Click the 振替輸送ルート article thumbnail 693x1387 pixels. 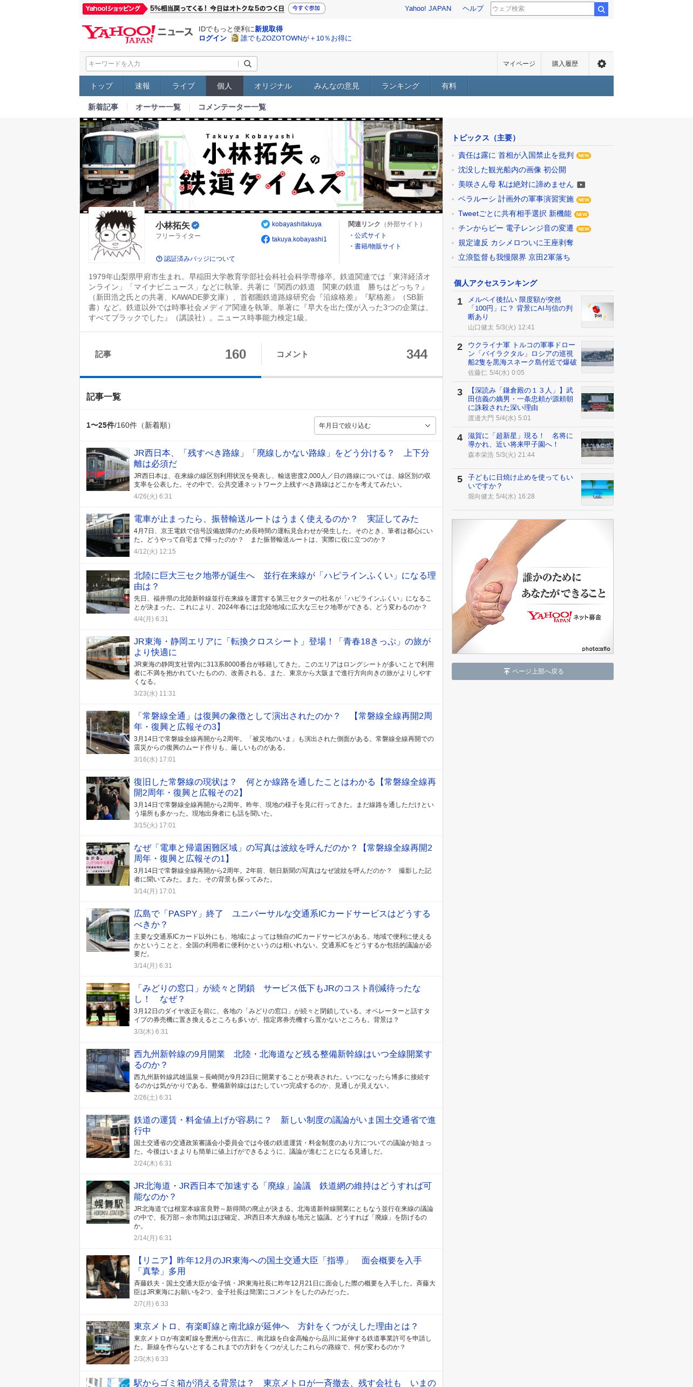coord(108,535)
